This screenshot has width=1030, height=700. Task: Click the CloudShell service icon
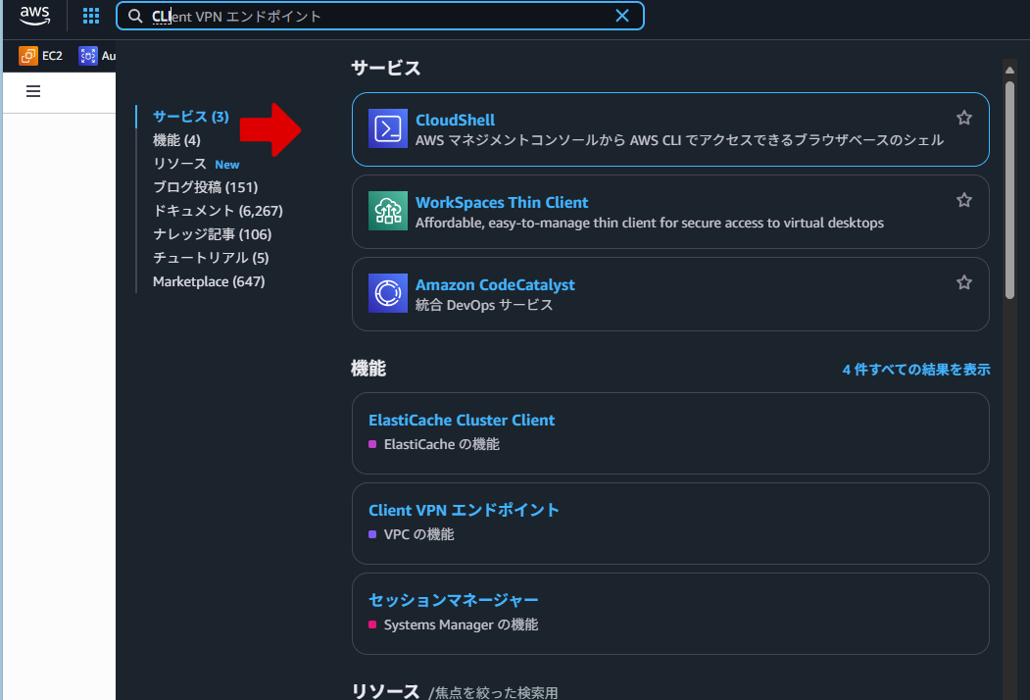[388, 128]
